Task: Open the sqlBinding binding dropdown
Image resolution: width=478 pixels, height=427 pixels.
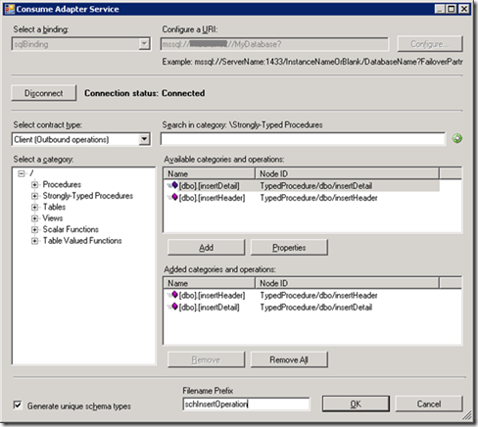Action: pos(144,44)
